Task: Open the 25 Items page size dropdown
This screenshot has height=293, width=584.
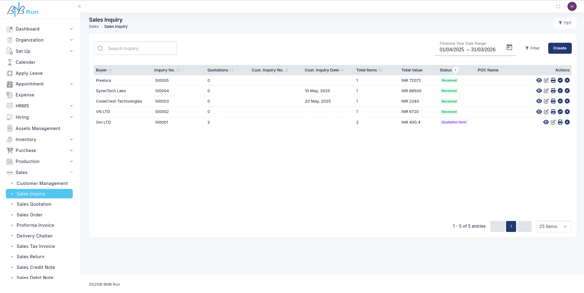Action: (553, 226)
